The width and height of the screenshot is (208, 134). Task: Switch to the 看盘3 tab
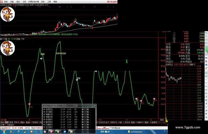pyautogui.click(x=133, y=122)
